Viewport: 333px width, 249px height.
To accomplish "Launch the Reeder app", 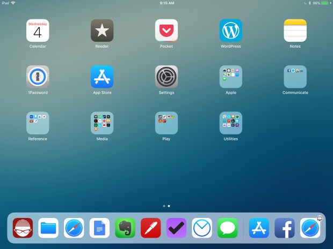I will click(102, 31).
